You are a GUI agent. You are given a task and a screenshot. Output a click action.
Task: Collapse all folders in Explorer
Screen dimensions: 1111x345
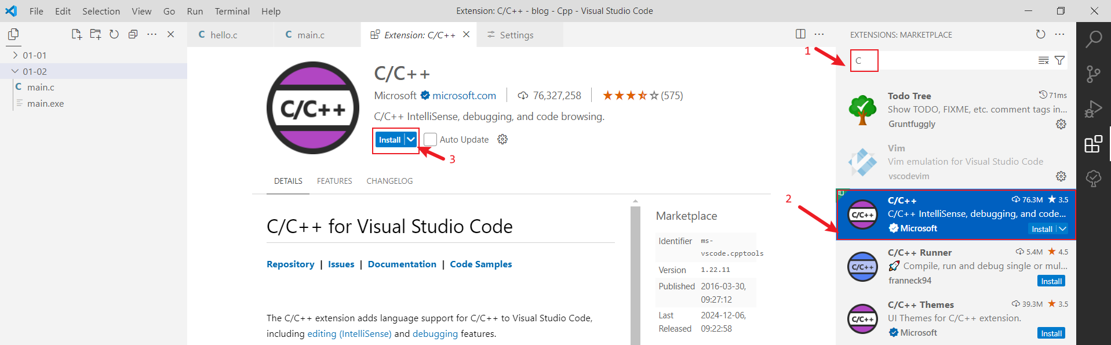[x=133, y=34]
